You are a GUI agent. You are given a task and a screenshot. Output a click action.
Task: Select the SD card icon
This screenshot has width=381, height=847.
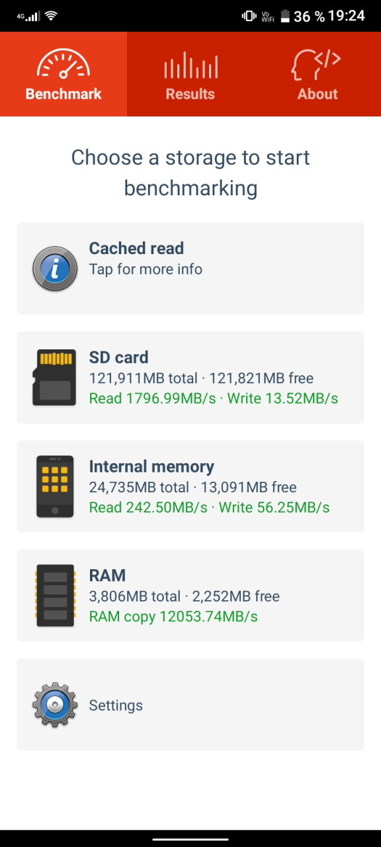54,377
